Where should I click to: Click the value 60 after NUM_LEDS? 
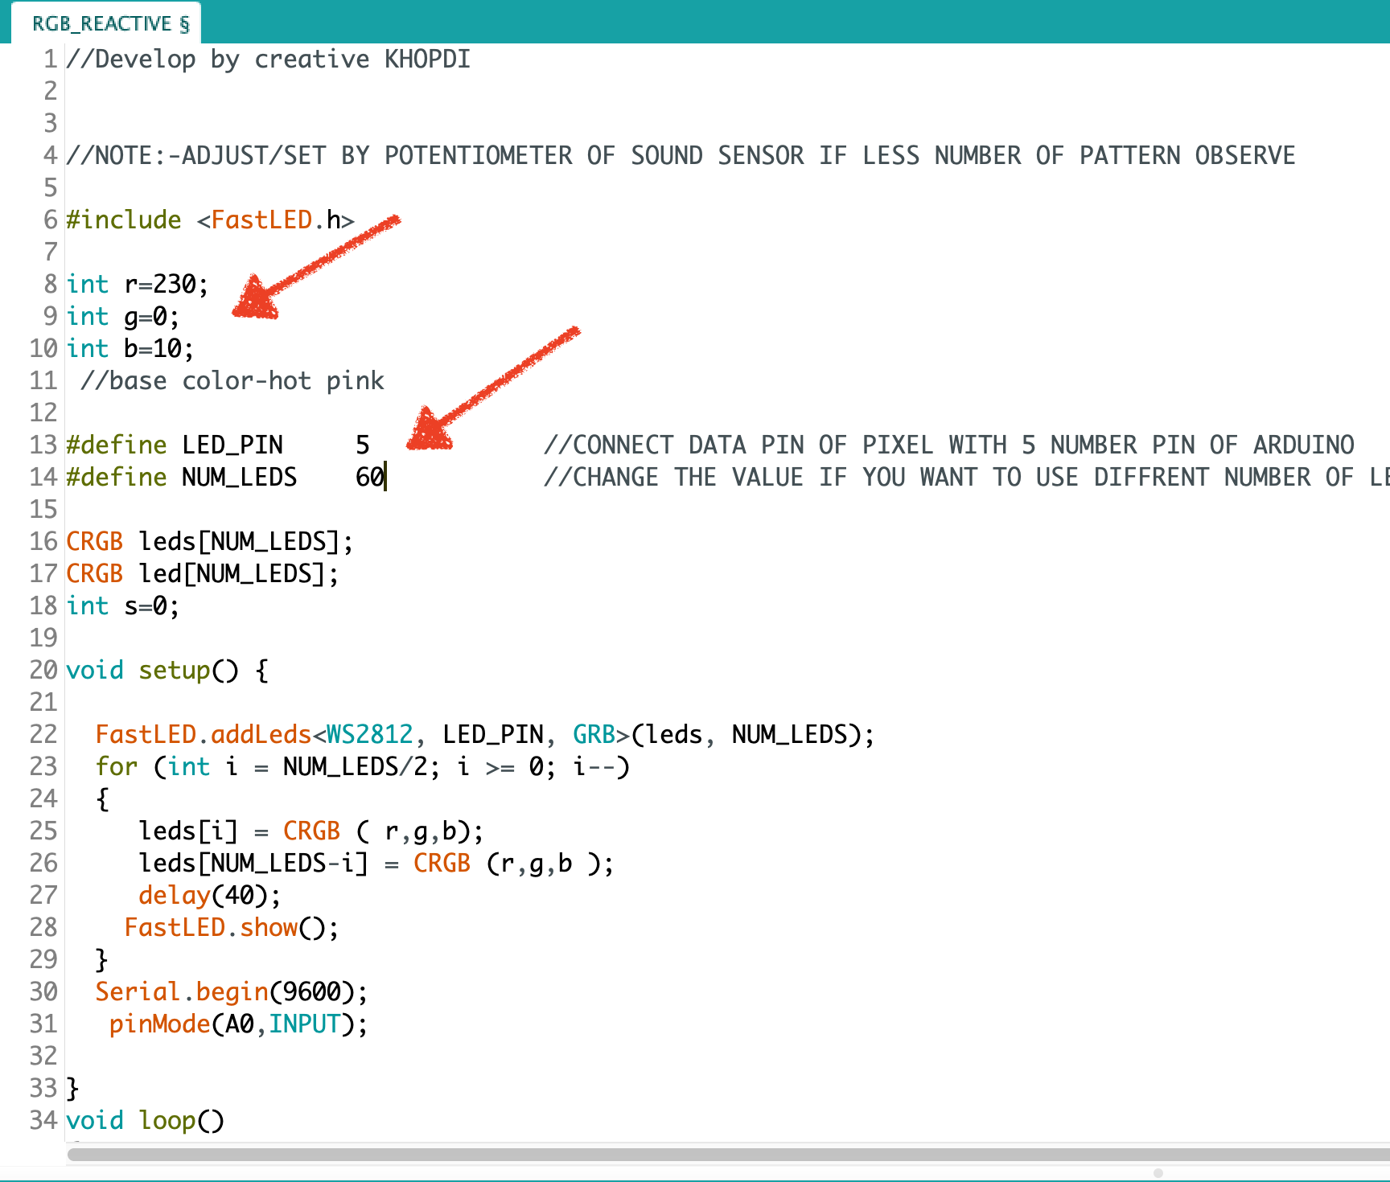(370, 478)
